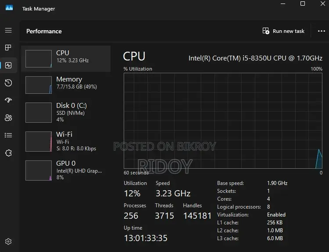
Task: Click the Wi-Fi mini graph thumbnail
Action: [39, 142]
